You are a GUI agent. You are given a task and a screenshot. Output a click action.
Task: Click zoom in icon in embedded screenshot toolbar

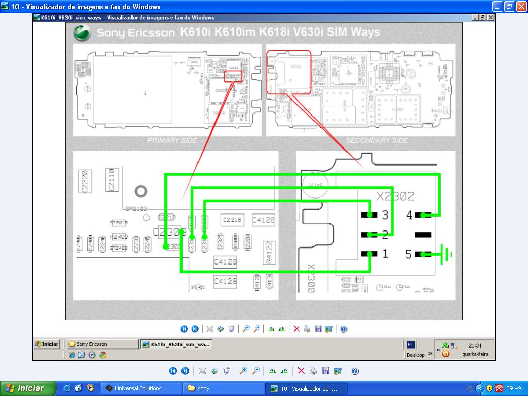tap(246, 328)
